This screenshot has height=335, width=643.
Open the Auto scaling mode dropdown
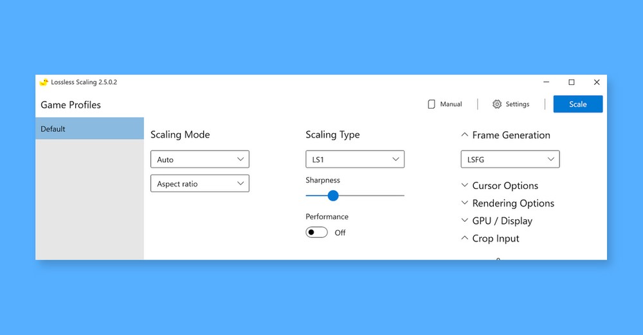tap(199, 159)
